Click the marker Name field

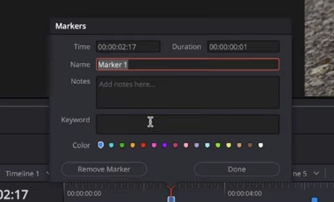point(188,64)
